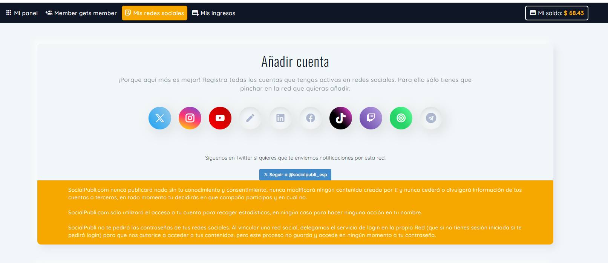Screen dimensions: 608x263
Task: Click the Añadir cuenta heading
Action: click(x=295, y=62)
